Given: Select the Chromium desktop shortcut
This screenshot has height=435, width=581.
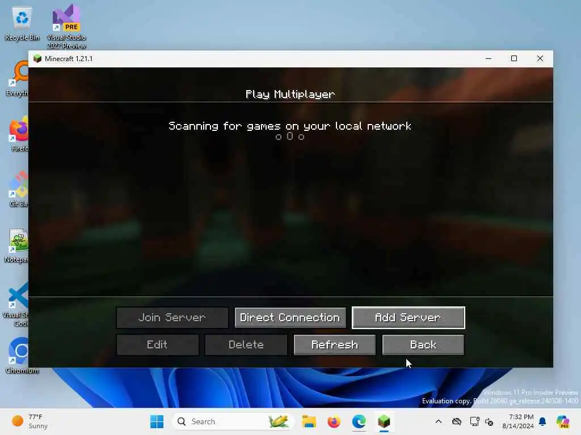Looking at the screenshot, I should pyautogui.click(x=22, y=355).
